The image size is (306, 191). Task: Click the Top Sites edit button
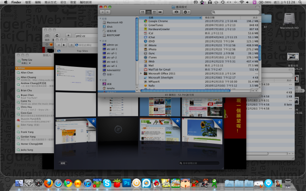[x=63, y=163]
